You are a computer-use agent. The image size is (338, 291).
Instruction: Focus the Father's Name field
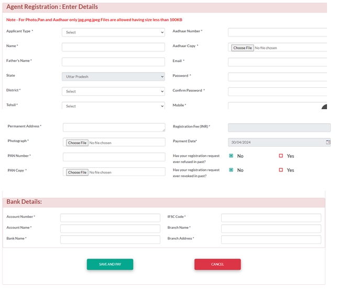pos(113,62)
